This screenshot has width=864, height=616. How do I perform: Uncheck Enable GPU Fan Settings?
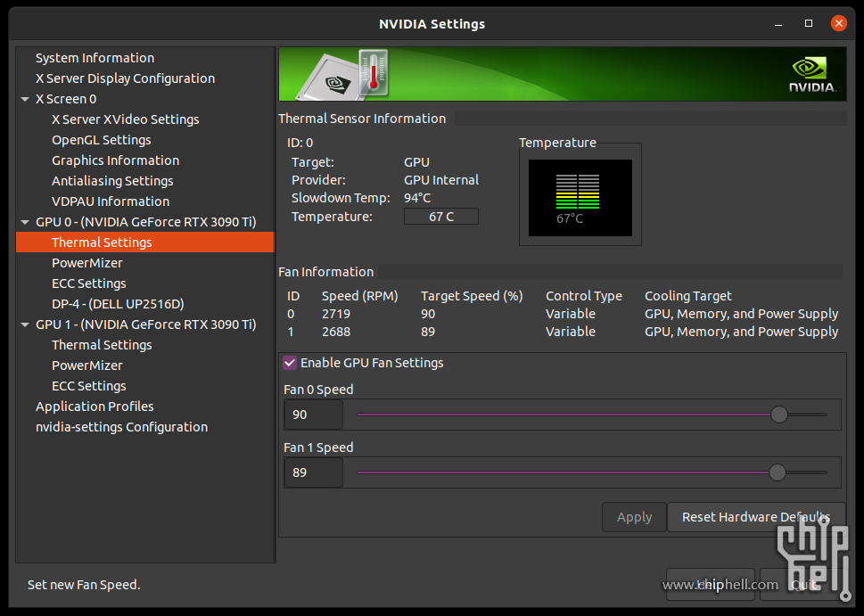[290, 363]
